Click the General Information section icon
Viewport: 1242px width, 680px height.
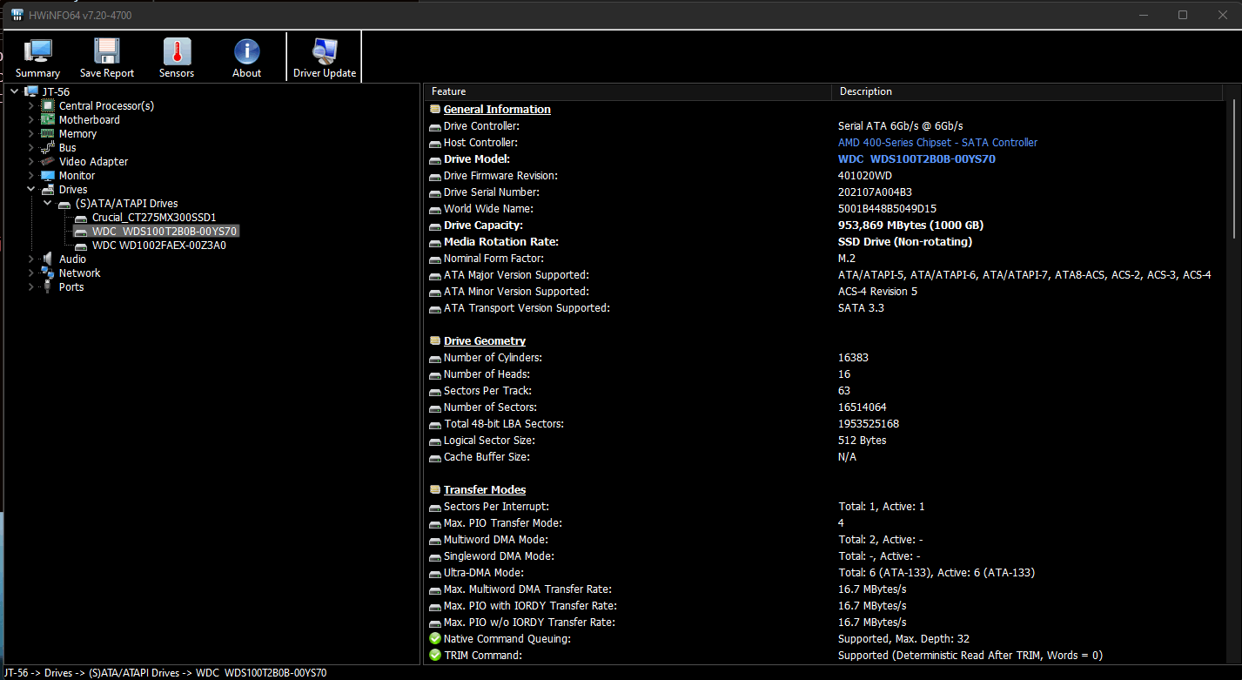coord(435,109)
